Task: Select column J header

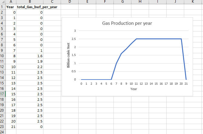Action: pyautogui.click(x=175, y=2)
